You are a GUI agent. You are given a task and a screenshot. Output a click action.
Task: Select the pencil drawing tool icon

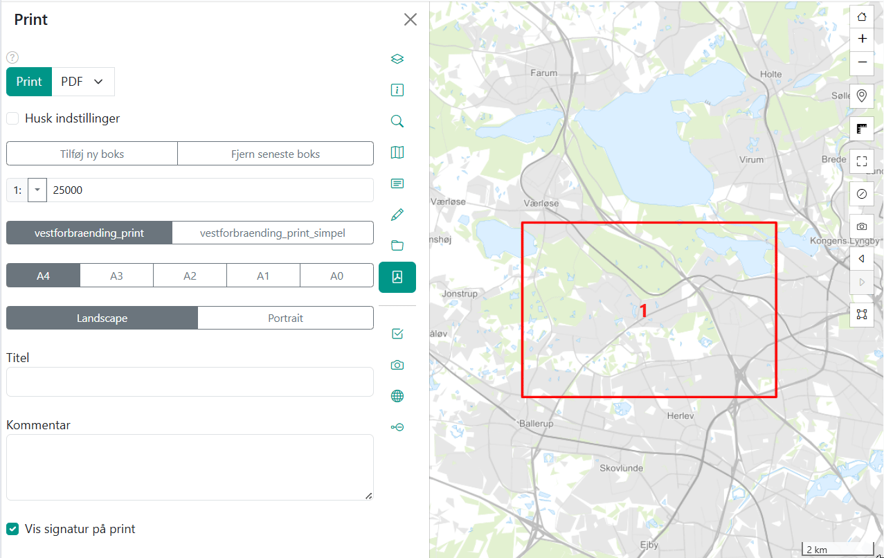pos(397,215)
